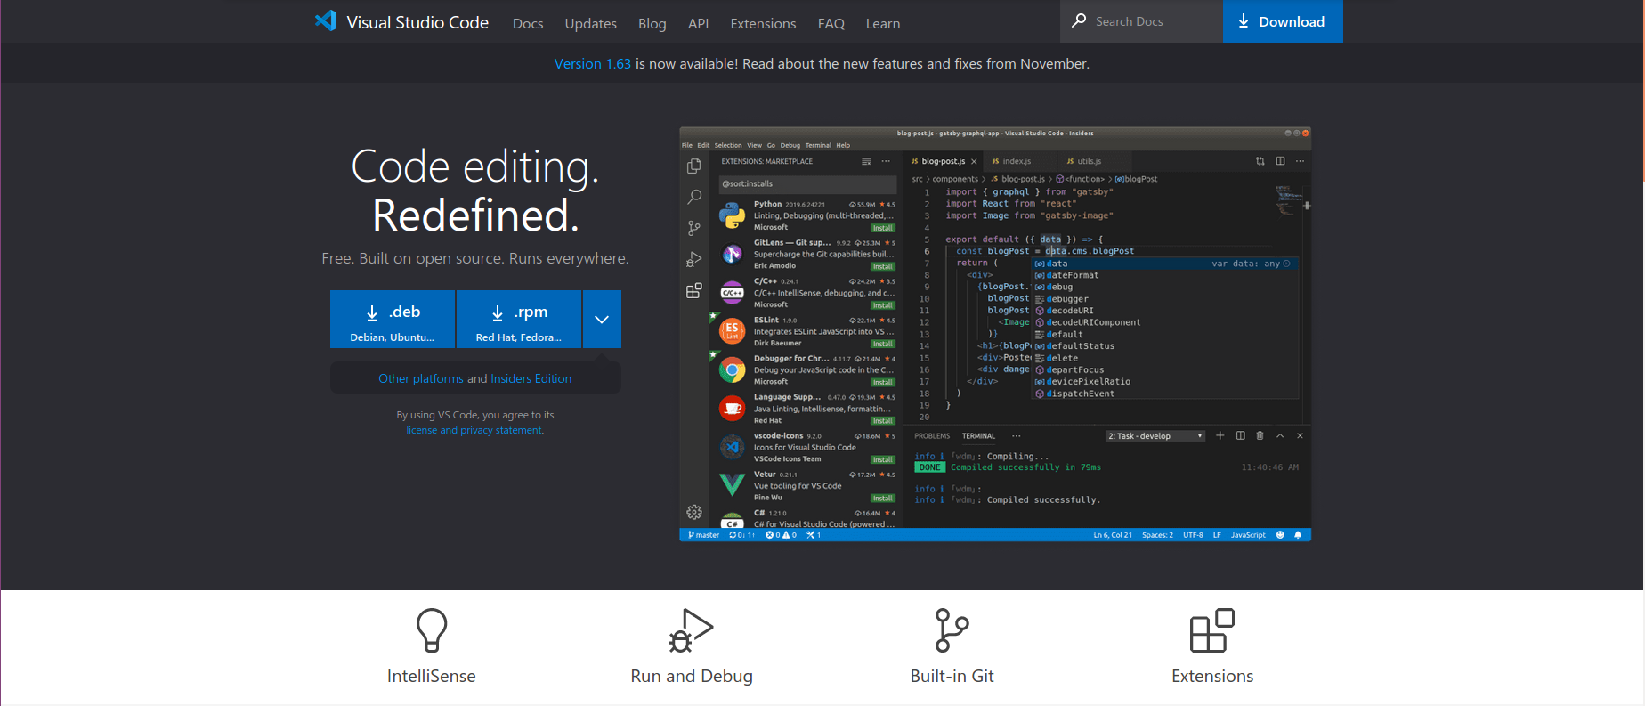Image resolution: width=1645 pixels, height=706 pixels.
Task: Open the IntelliSense feature label
Action: point(432,676)
